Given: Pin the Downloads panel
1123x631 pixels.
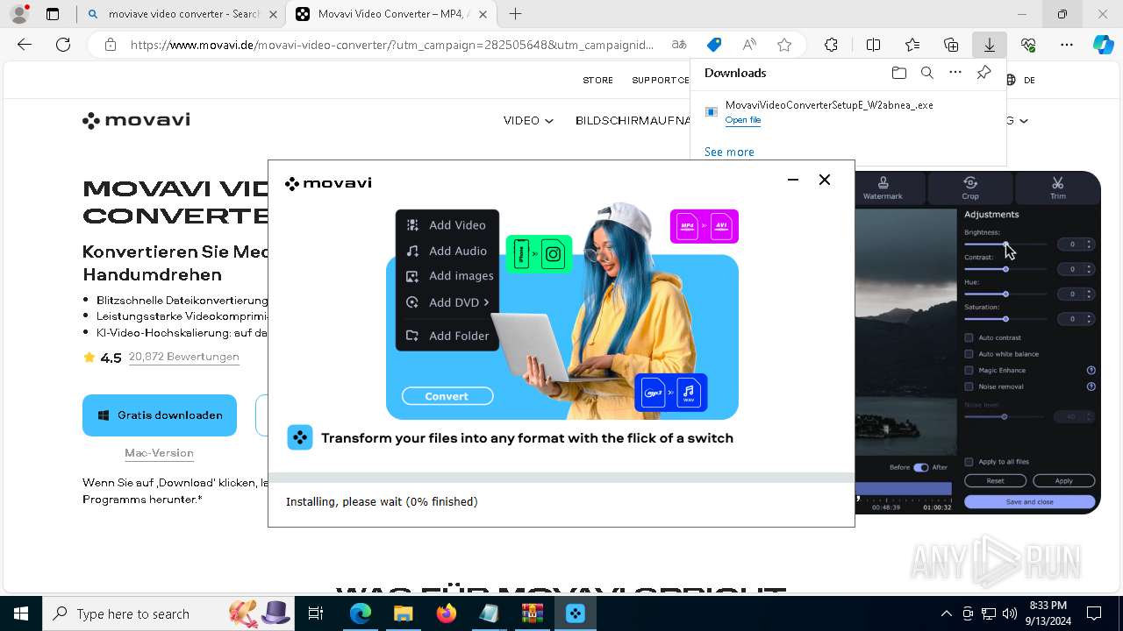Looking at the screenshot, I should pos(984,73).
